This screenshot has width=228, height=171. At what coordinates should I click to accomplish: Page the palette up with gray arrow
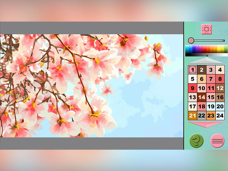206,60
